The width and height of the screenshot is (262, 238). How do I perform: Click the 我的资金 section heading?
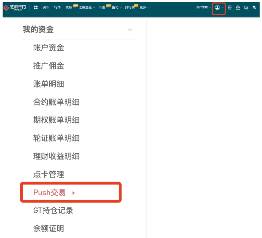(x=38, y=29)
